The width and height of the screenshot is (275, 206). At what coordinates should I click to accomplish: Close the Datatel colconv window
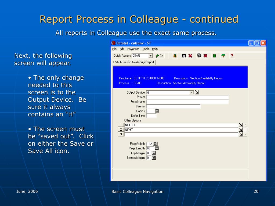[x=263, y=43]
